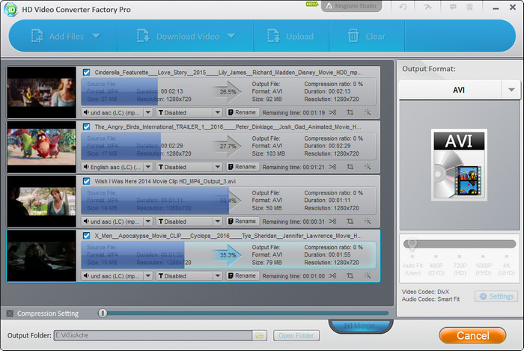The width and height of the screenshot is (524, 351).
Task: Select the Cinderella video thumbnail
Action: click(x=41, y=93)
